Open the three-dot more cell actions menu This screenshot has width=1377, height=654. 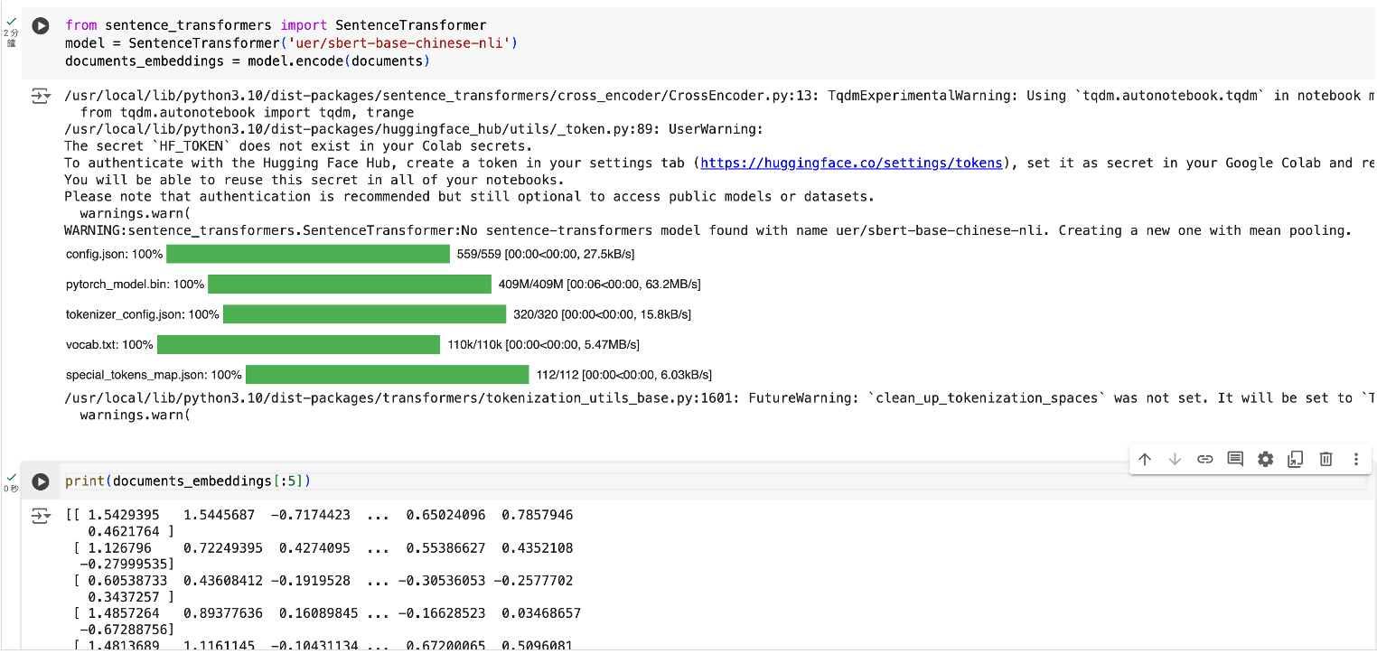point(1355,459)
